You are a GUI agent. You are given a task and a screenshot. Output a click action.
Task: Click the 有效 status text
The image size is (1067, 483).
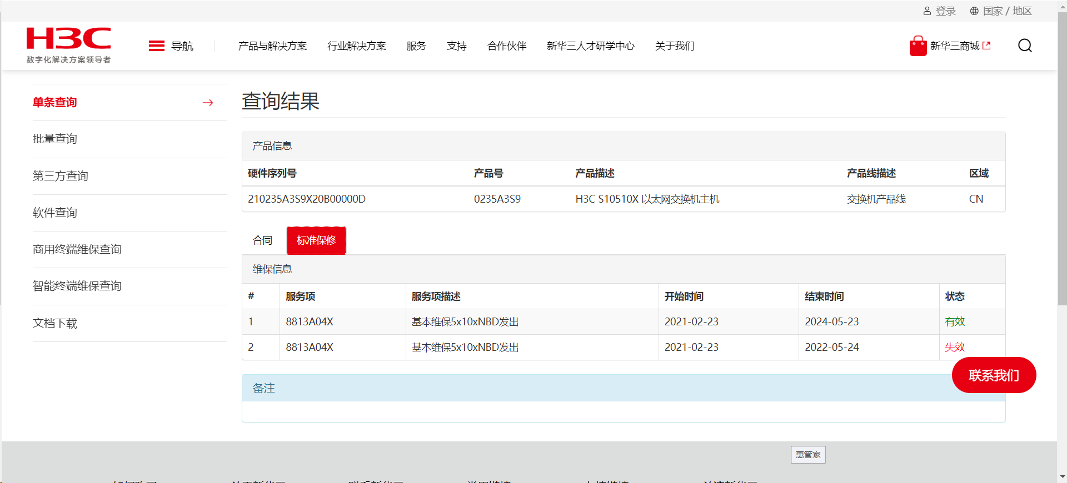click(x=955, y=322)
